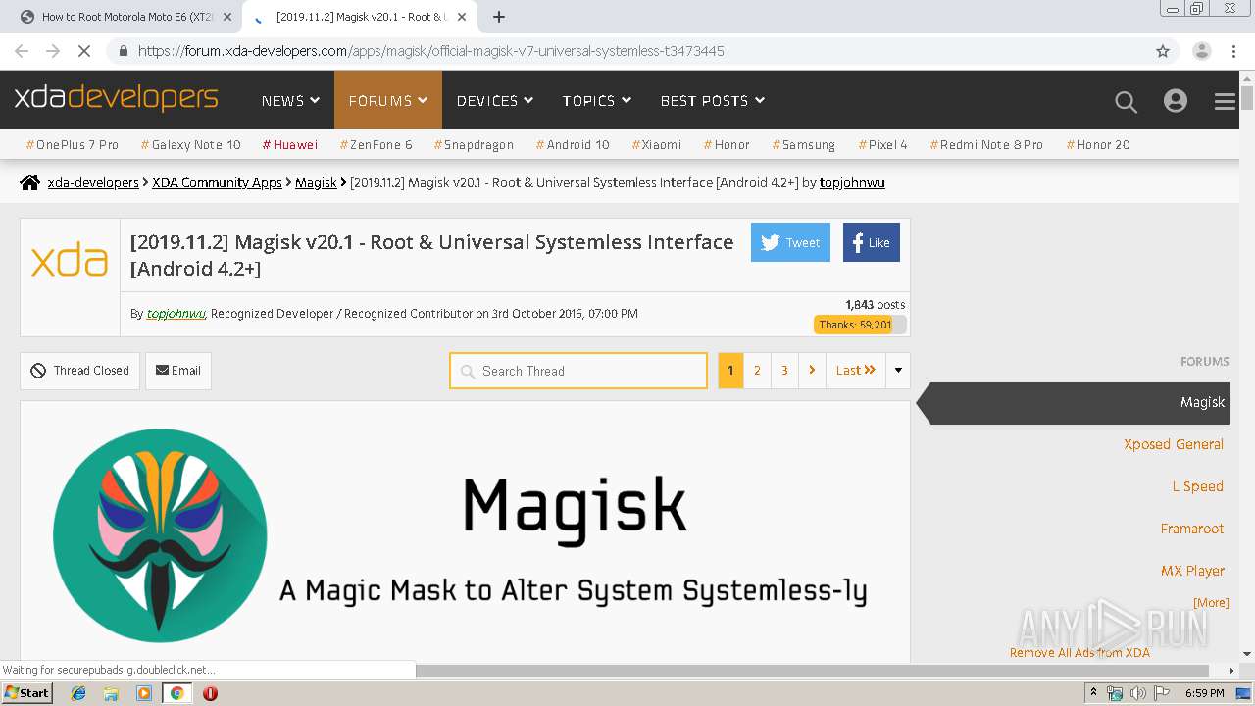Open MX Player forum link
The width and height of the screenshot is (1255, 706).
coord(1192,571)
